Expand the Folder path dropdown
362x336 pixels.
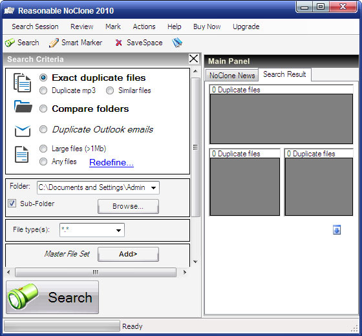(153, 187)
